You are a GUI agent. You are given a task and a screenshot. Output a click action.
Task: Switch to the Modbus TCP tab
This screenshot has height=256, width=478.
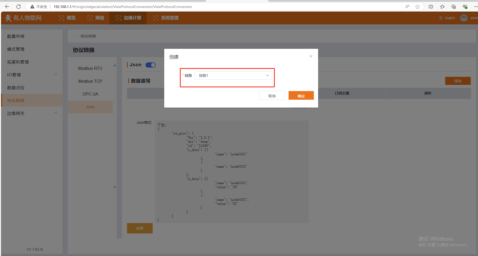coord(90,81)
